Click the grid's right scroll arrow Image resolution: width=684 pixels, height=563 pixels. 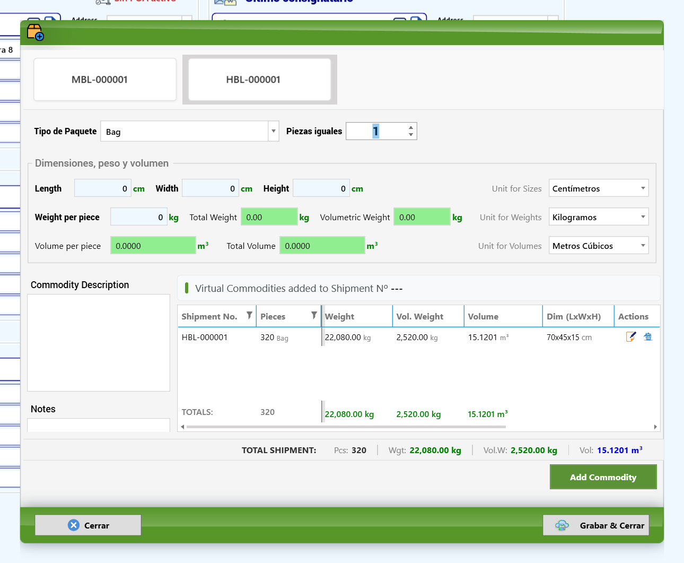[655, 427]
